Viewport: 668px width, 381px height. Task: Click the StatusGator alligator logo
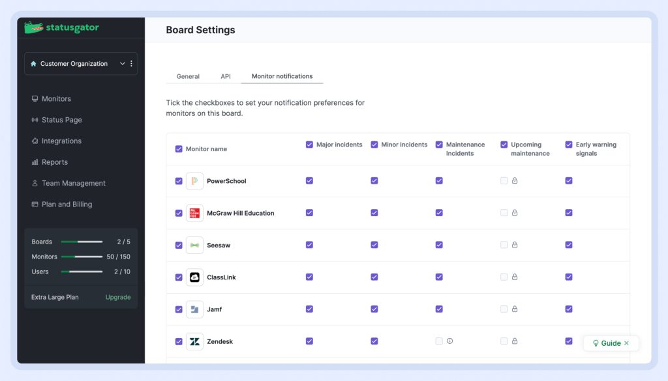(34, 28)
